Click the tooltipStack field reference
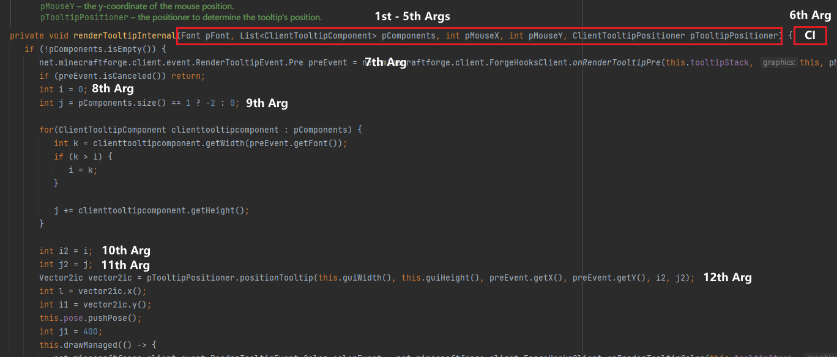Screen dimensions: 837x357 (x=720, y=62)
